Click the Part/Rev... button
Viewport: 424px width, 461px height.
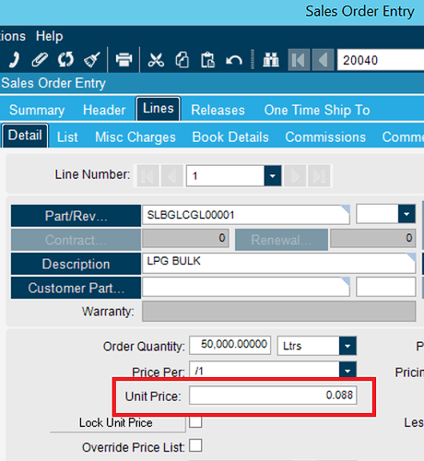coord(76,216)
